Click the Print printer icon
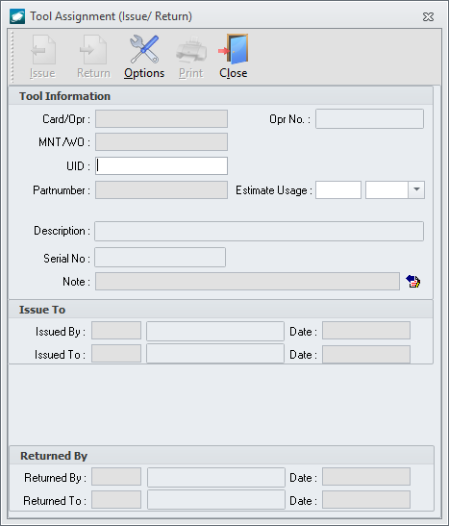Image resolution: width=449 pixels, height=526 pixels. coord(190,49)
